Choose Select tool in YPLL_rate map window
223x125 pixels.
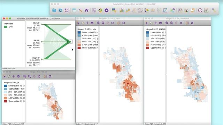(x=78, y=23)
